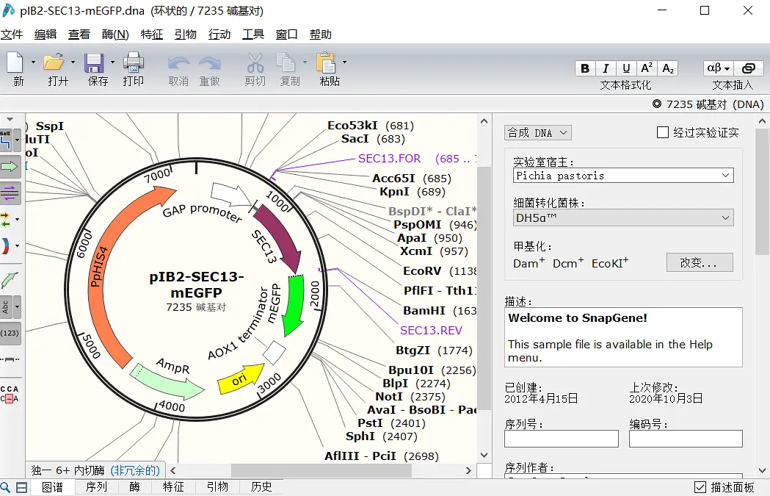Click the CCA sequence mismatch icon
This screenshot has width=770, height=496.
pyautogui.click(x=10, y=394)
